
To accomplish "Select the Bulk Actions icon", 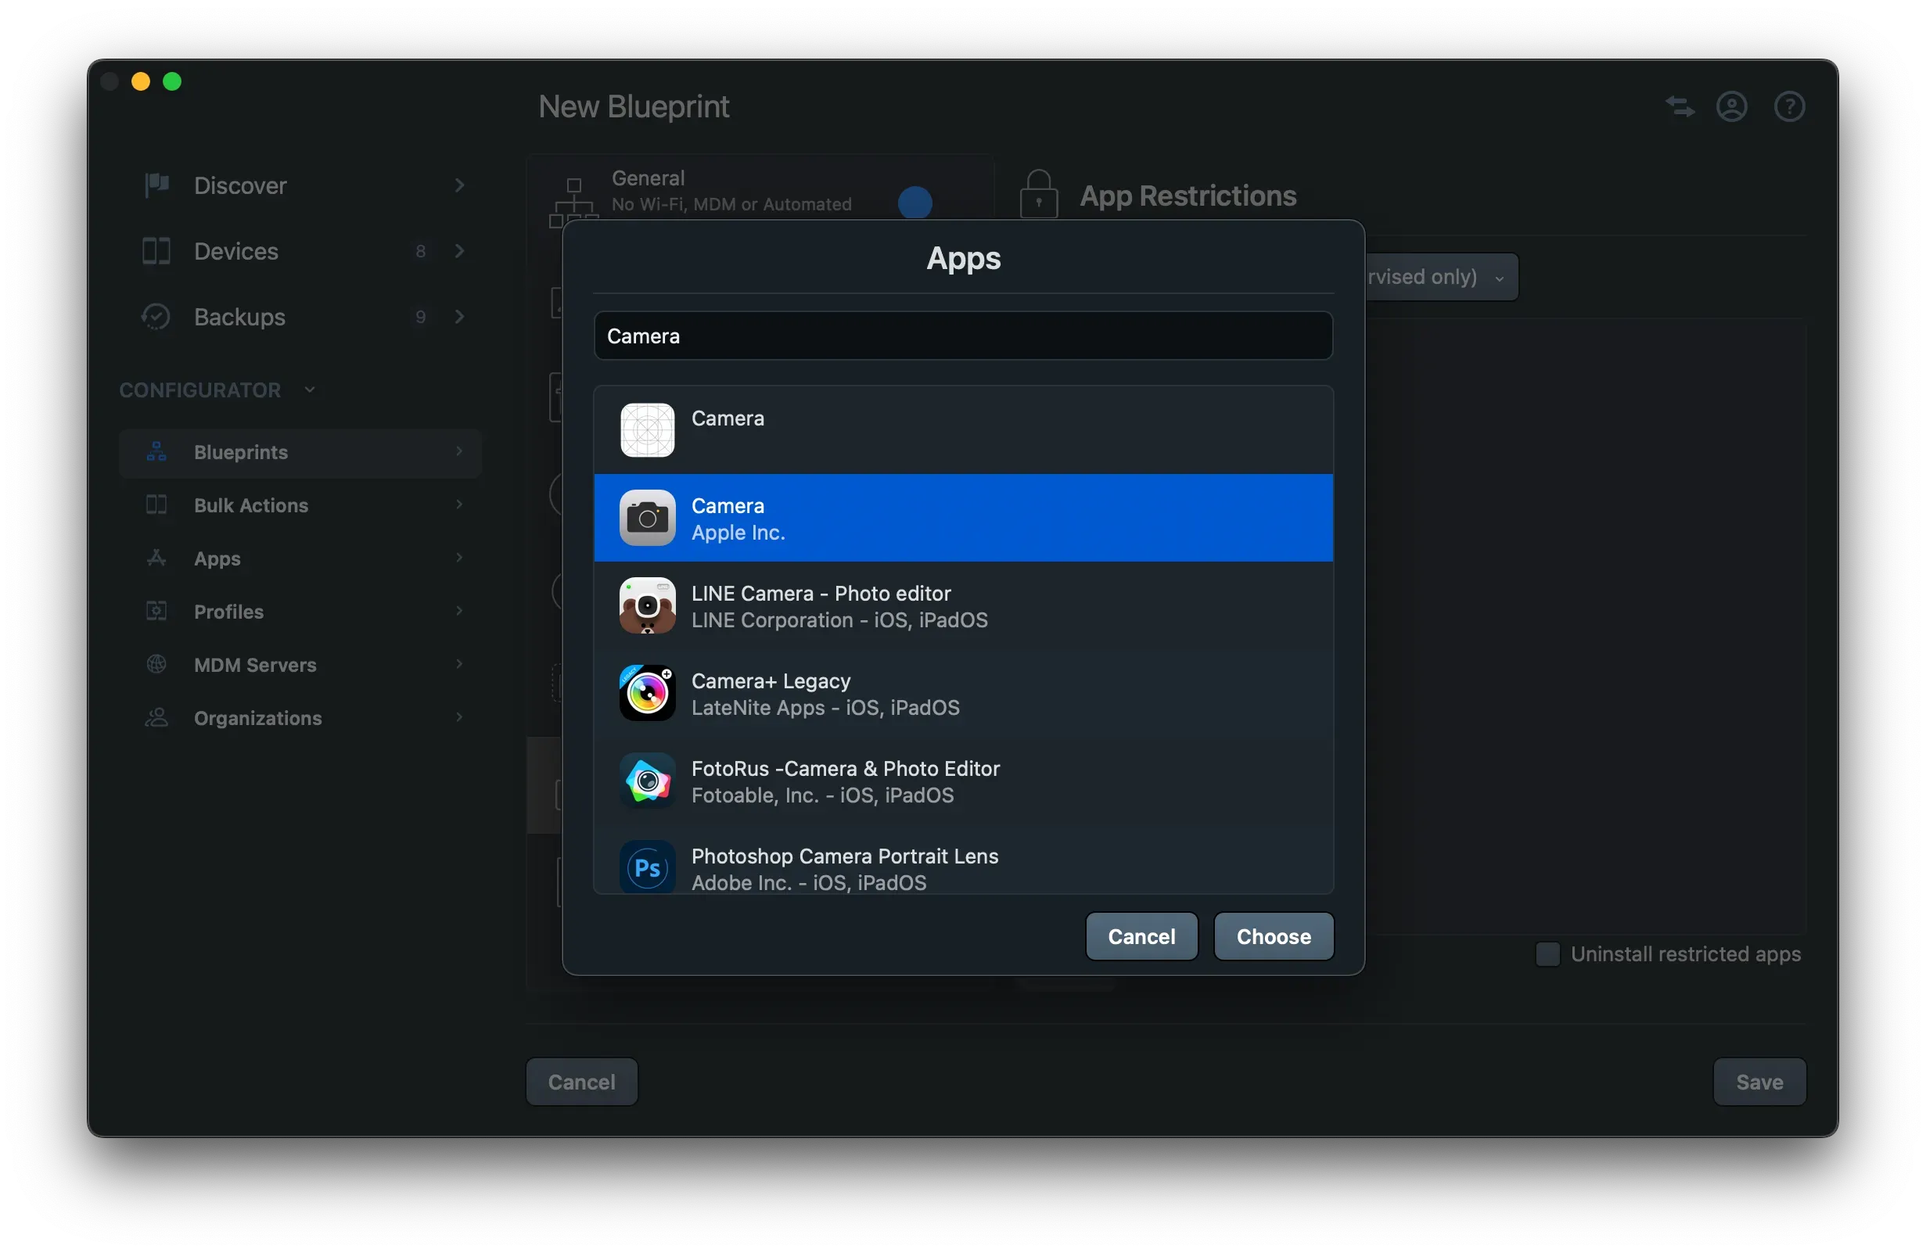I will (156, 504).
